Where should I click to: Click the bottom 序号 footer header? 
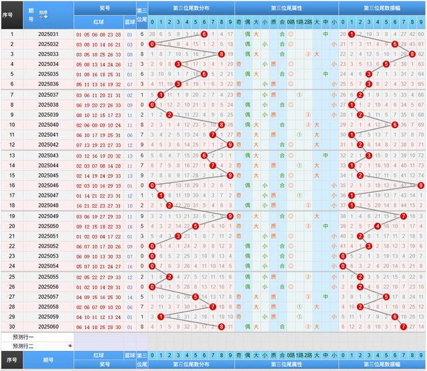[12, 360]
